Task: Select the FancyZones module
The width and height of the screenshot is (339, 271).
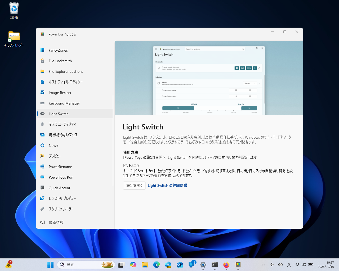Action: click(x=58, y=50)
